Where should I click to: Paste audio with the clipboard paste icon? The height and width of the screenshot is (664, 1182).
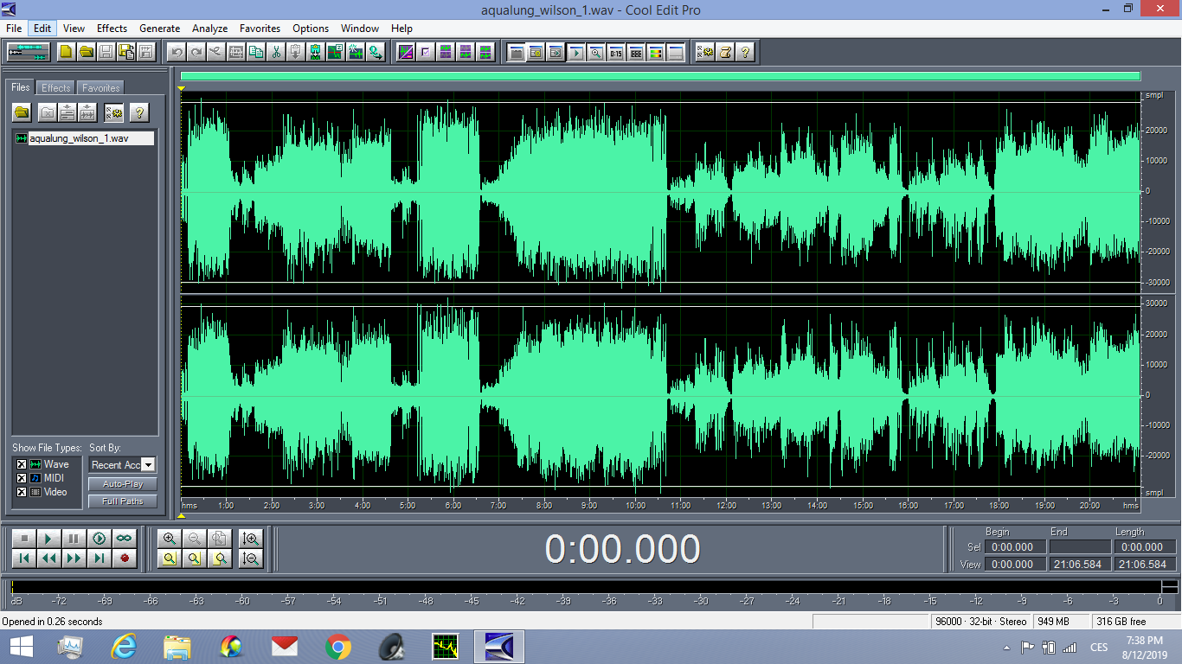tap(296, 52)
